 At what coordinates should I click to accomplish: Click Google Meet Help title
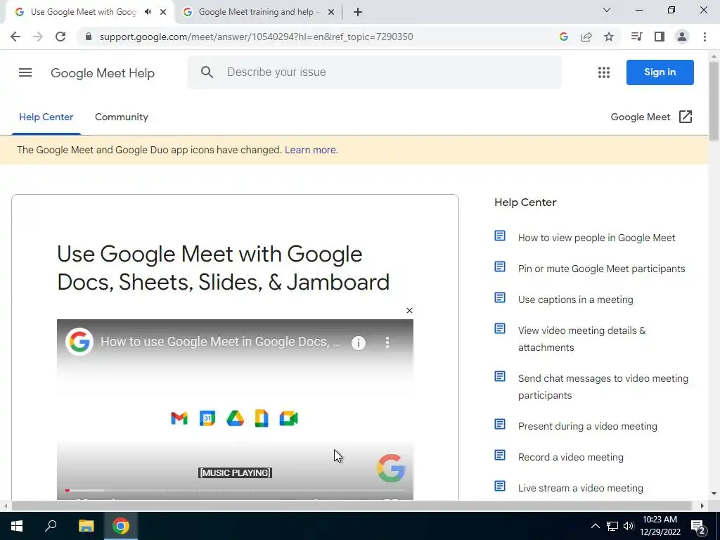pyautogui.click(x=103, y=72)
